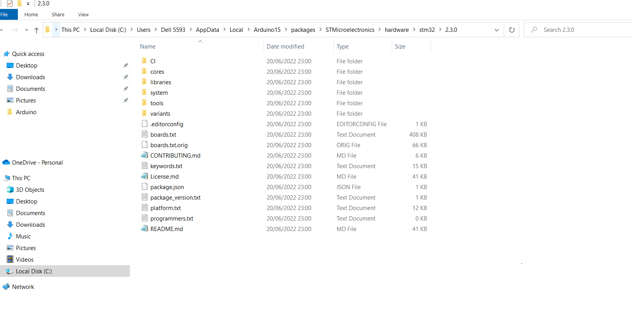
Task: Select the libraries folder icon
Action: click(x=145, y=82)
